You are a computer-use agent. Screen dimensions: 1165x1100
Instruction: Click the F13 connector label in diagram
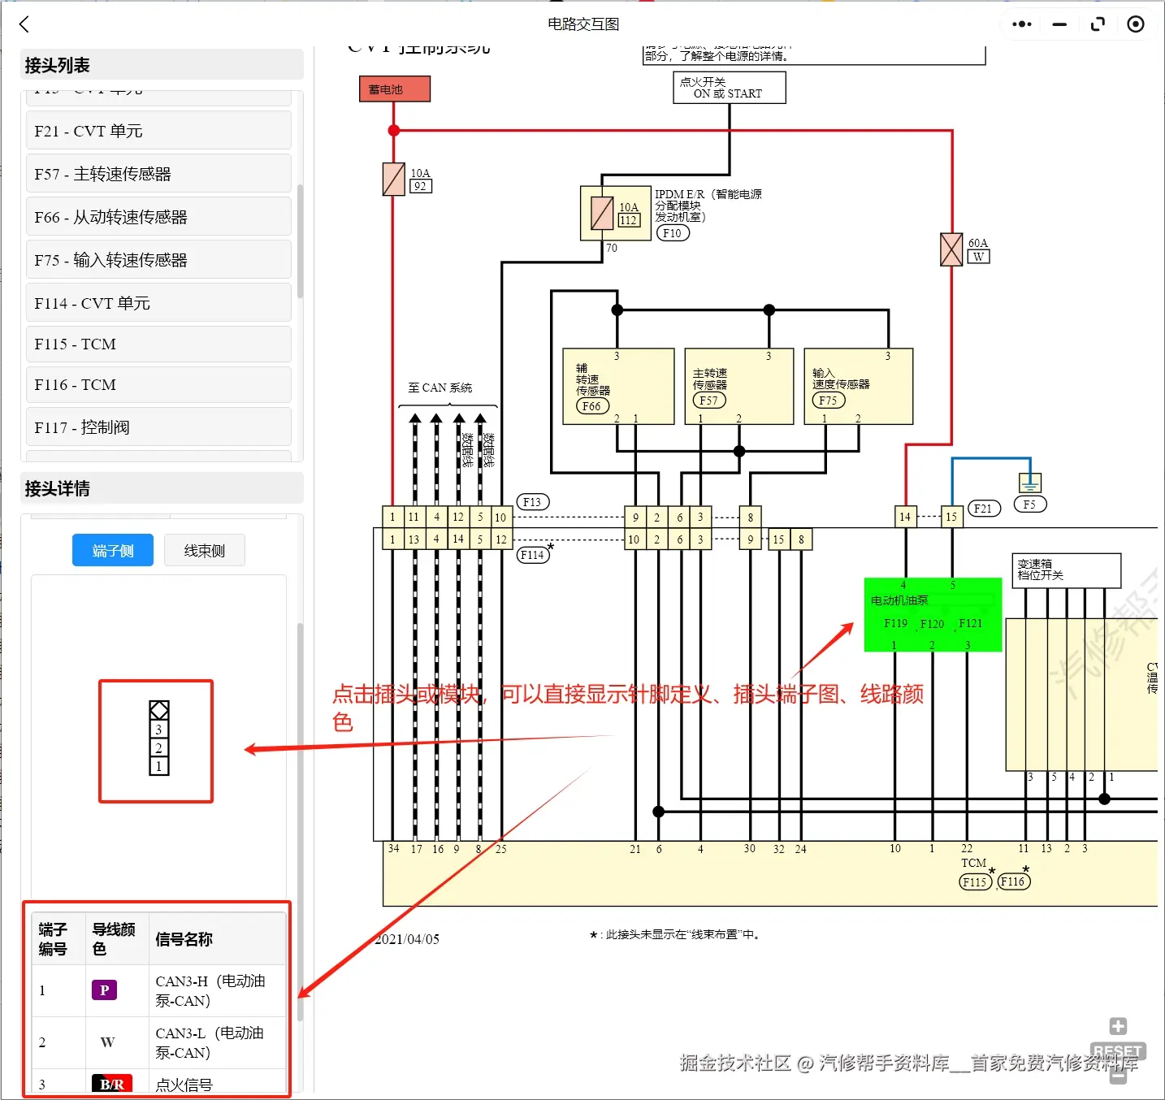pyautogui.click(x=532, y=501)
